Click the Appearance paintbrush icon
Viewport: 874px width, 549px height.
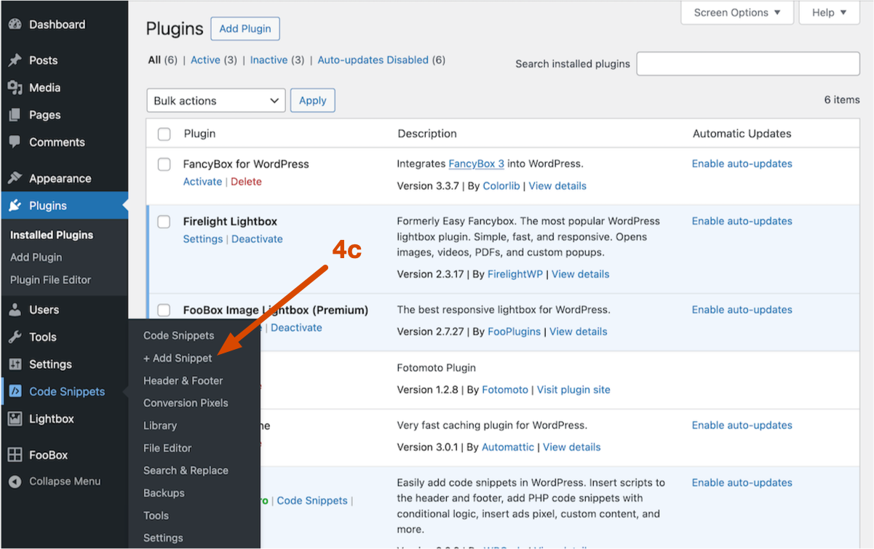(15, 178)
